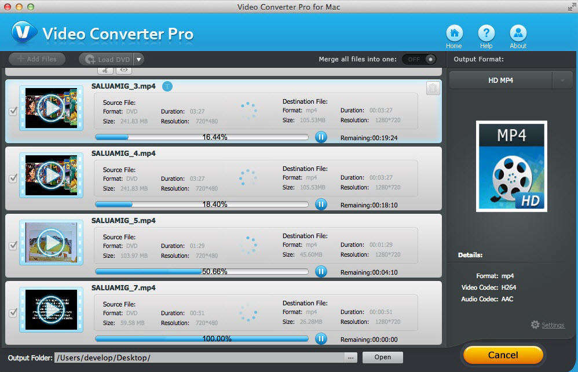Click Remaining:00:00:00 text
Viewport: 578px width, 372px height.
(369, 340)
